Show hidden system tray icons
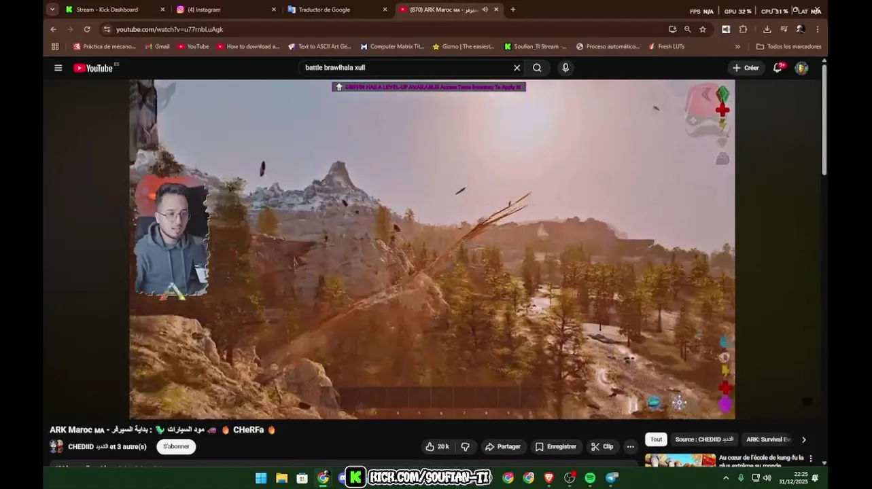The image size is (872, 489). pyautogui.click(x=725, y=478)
